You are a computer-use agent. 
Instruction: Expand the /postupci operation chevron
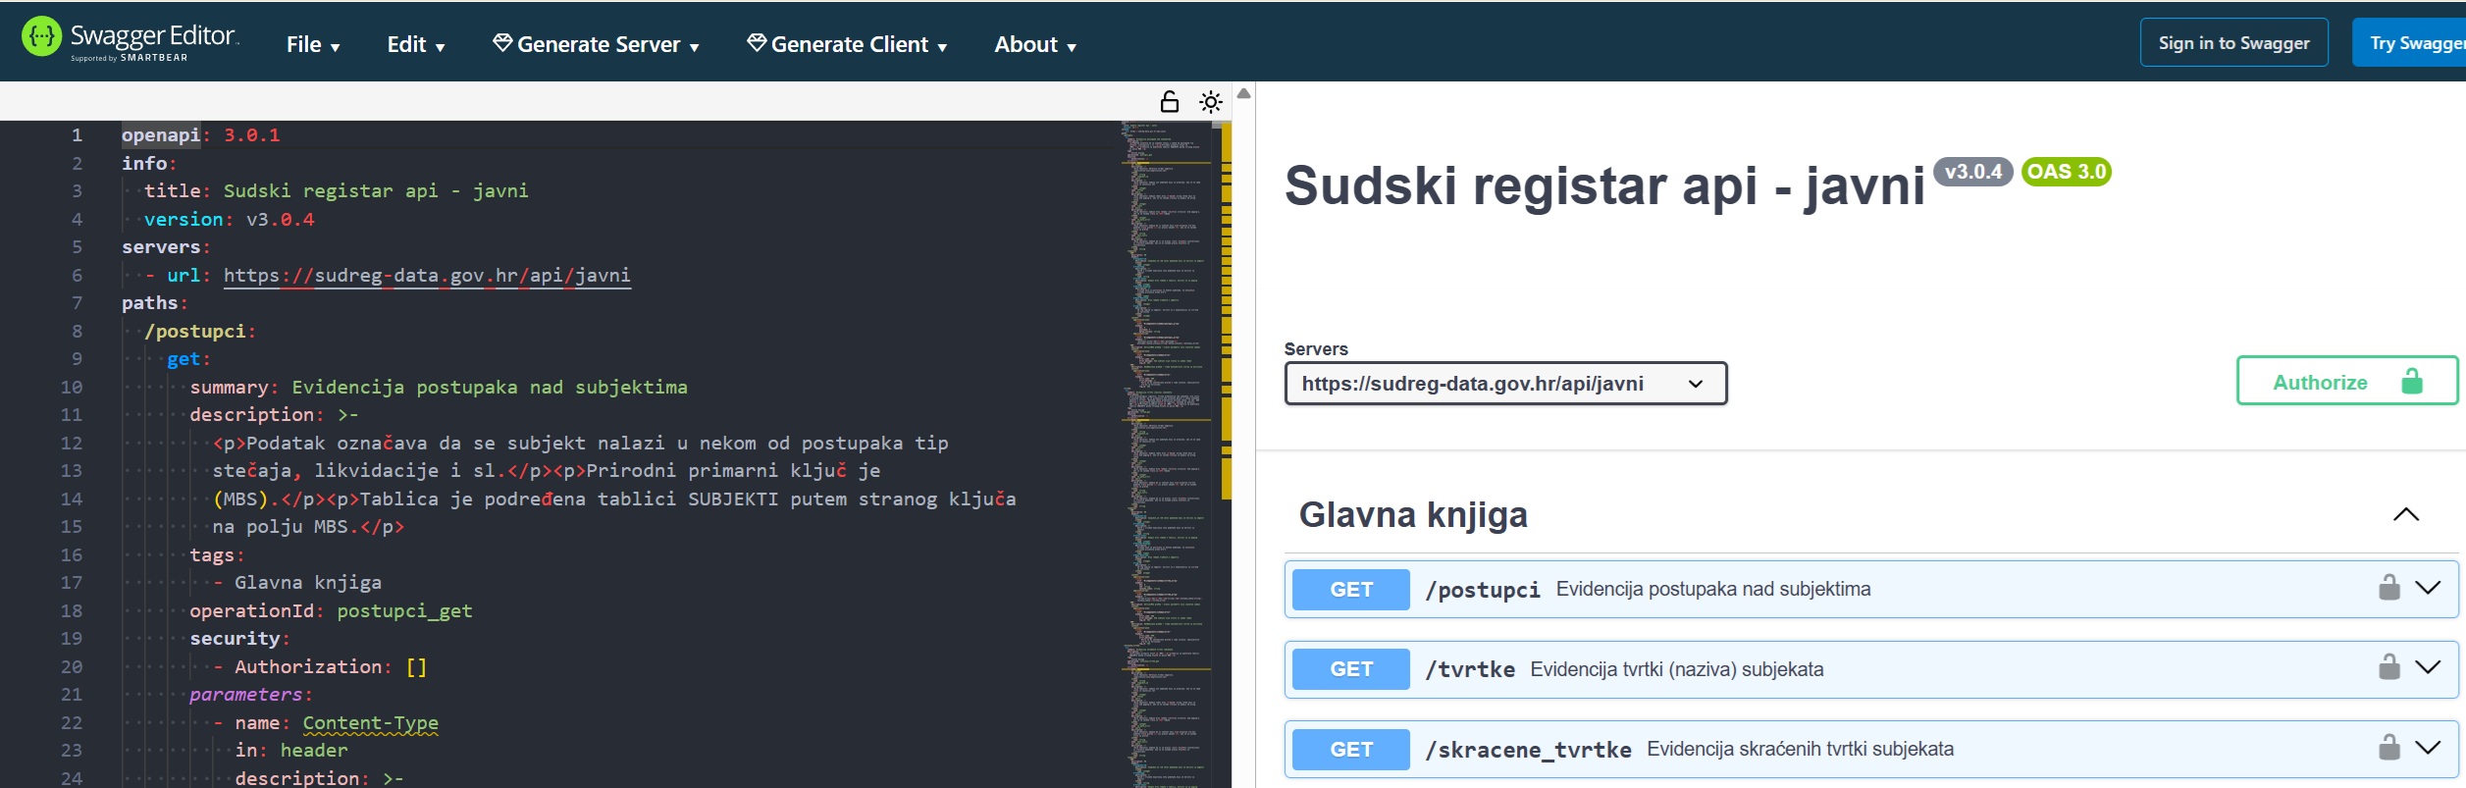point(2428,588)
